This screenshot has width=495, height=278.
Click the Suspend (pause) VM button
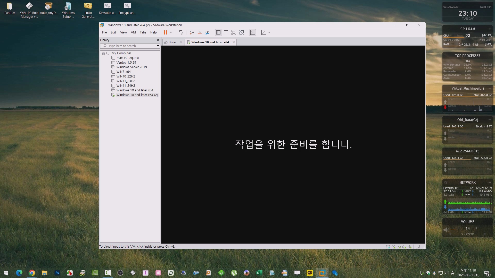pos(165,32)
